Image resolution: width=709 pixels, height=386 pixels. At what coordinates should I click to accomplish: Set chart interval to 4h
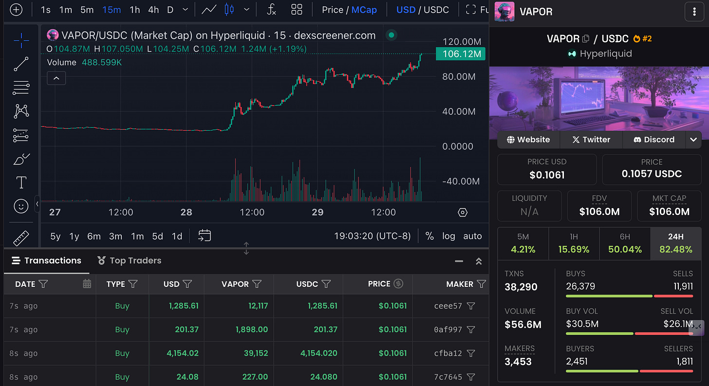pyautogui.click(x=153, y=10)
